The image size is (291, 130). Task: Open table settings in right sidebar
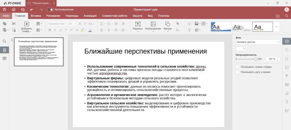pyautogui.click(x=287, y=85)
